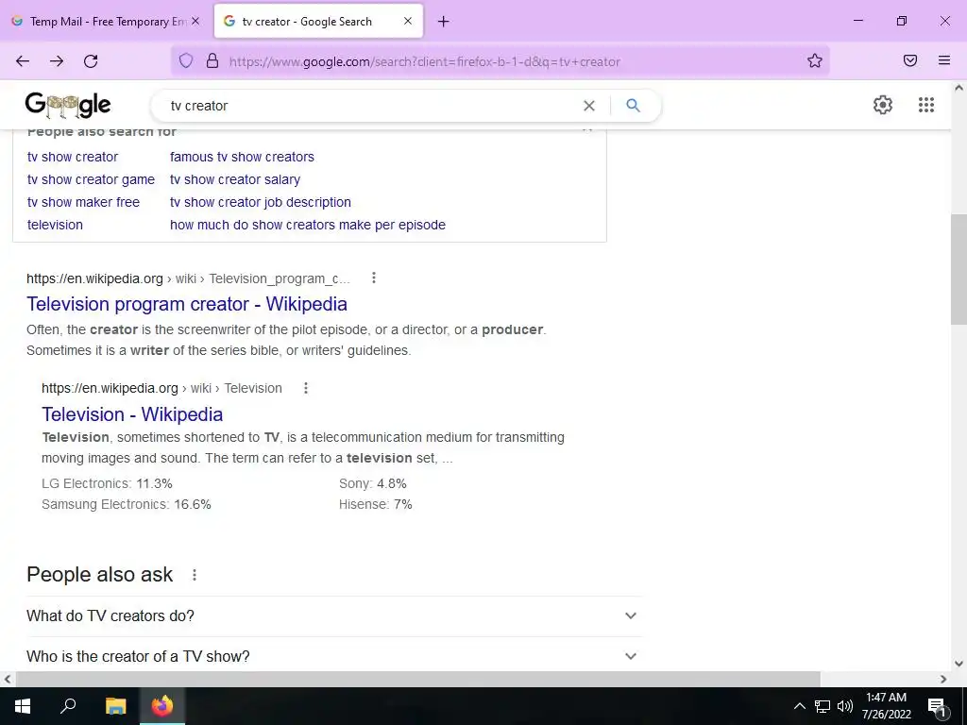
Task: Open the notification center
Action: 937,707
